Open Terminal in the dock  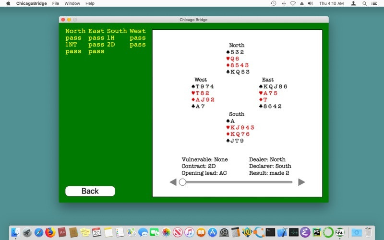[x=270, y=232]
